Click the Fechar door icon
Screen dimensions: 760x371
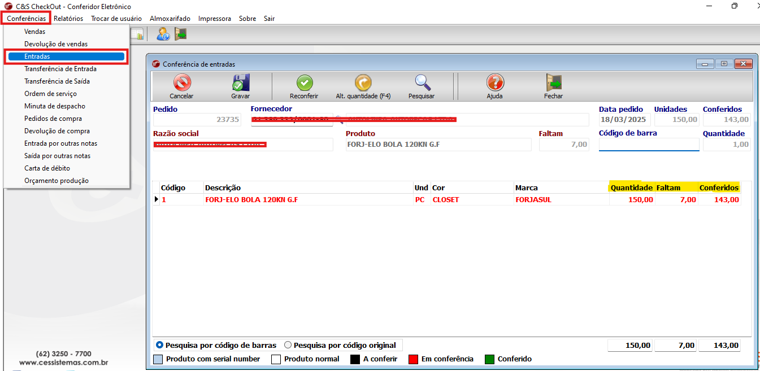(x=553, y=84)
